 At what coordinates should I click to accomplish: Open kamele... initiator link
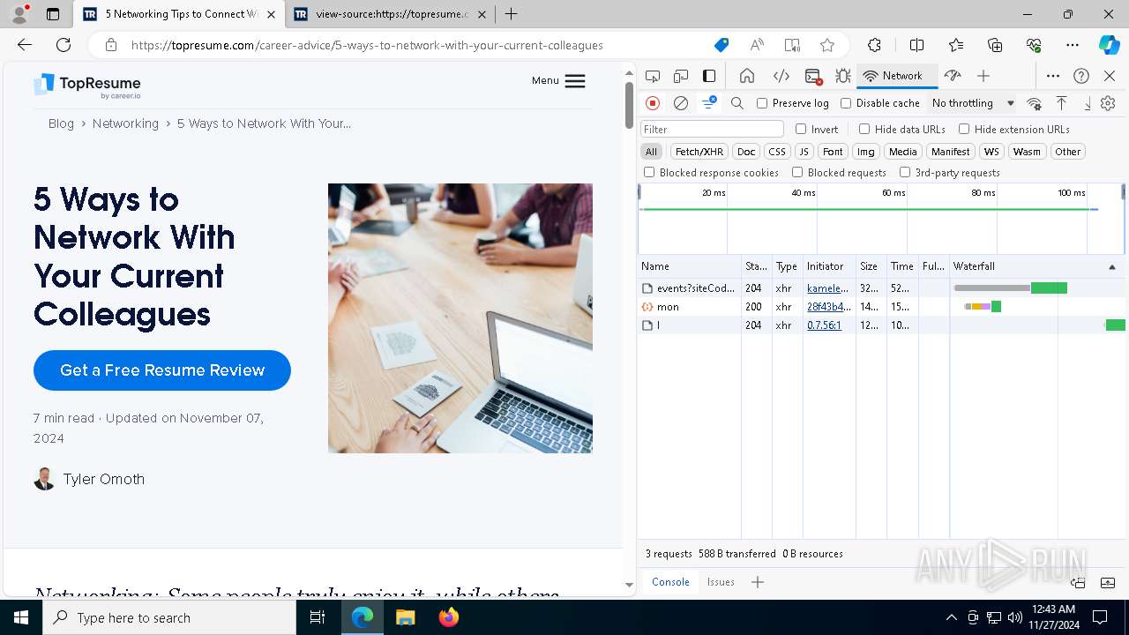point(827,288)
